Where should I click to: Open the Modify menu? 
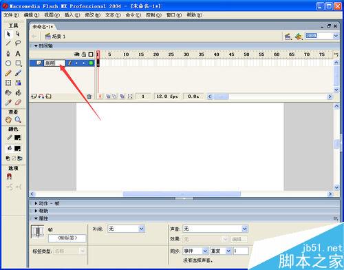pyautogui.click(x=93, y=15)
